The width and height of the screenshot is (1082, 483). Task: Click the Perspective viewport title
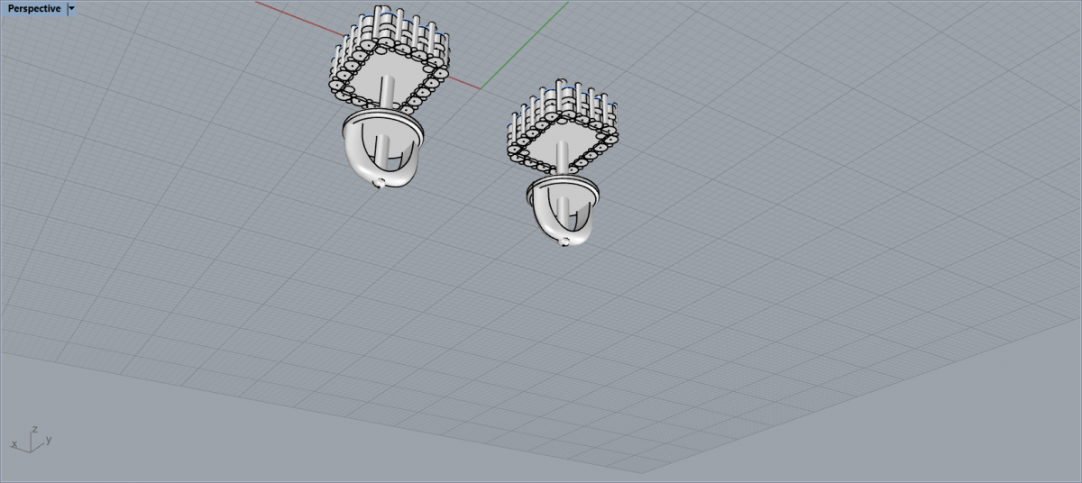point(34,8)
